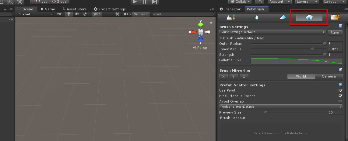Click the Step forward button

pos(154,2)
